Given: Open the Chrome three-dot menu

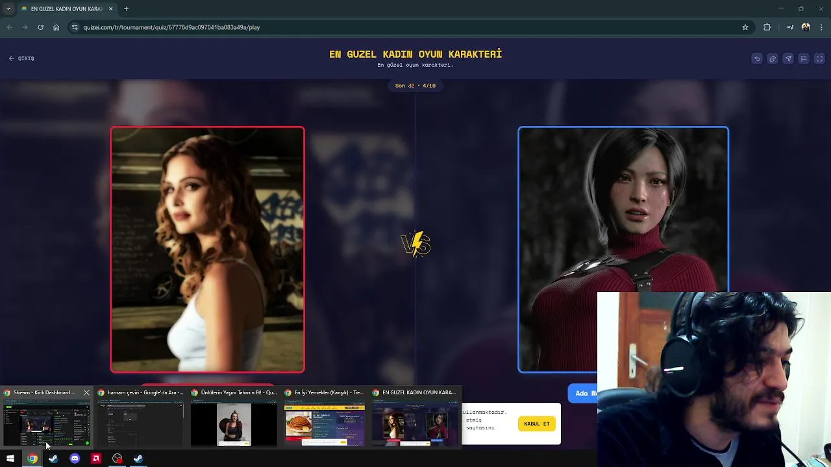Looking at the screenshot, I should pos(822,27).
